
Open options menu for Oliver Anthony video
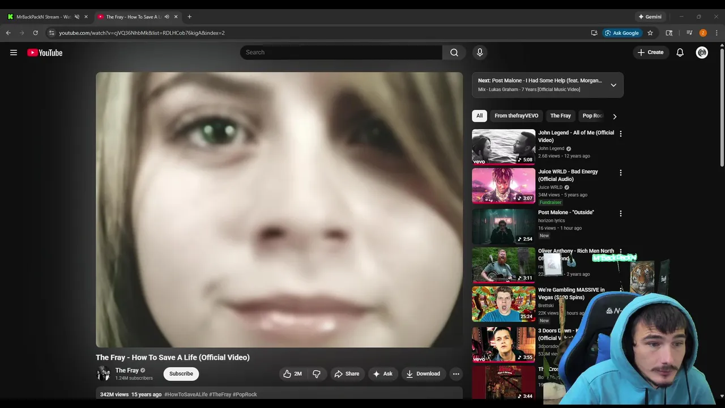point(620,251)
